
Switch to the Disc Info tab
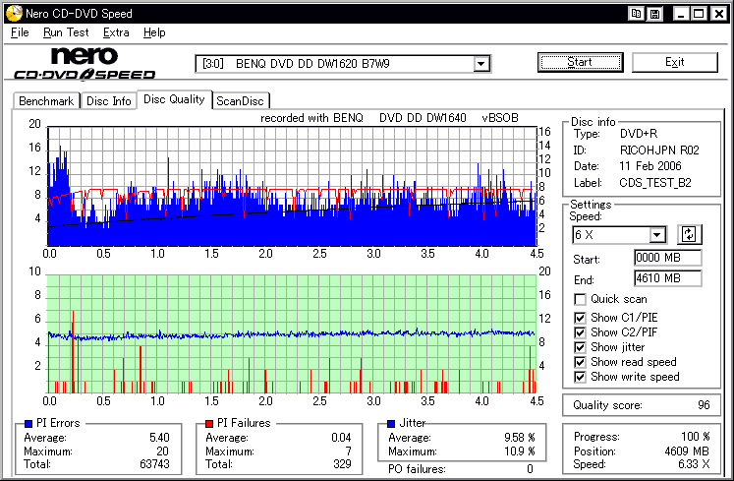point(108,100)
